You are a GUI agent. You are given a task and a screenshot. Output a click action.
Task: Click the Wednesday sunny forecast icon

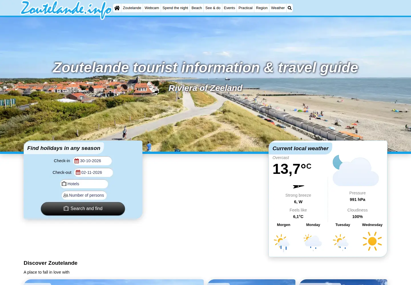coord(372,241)
